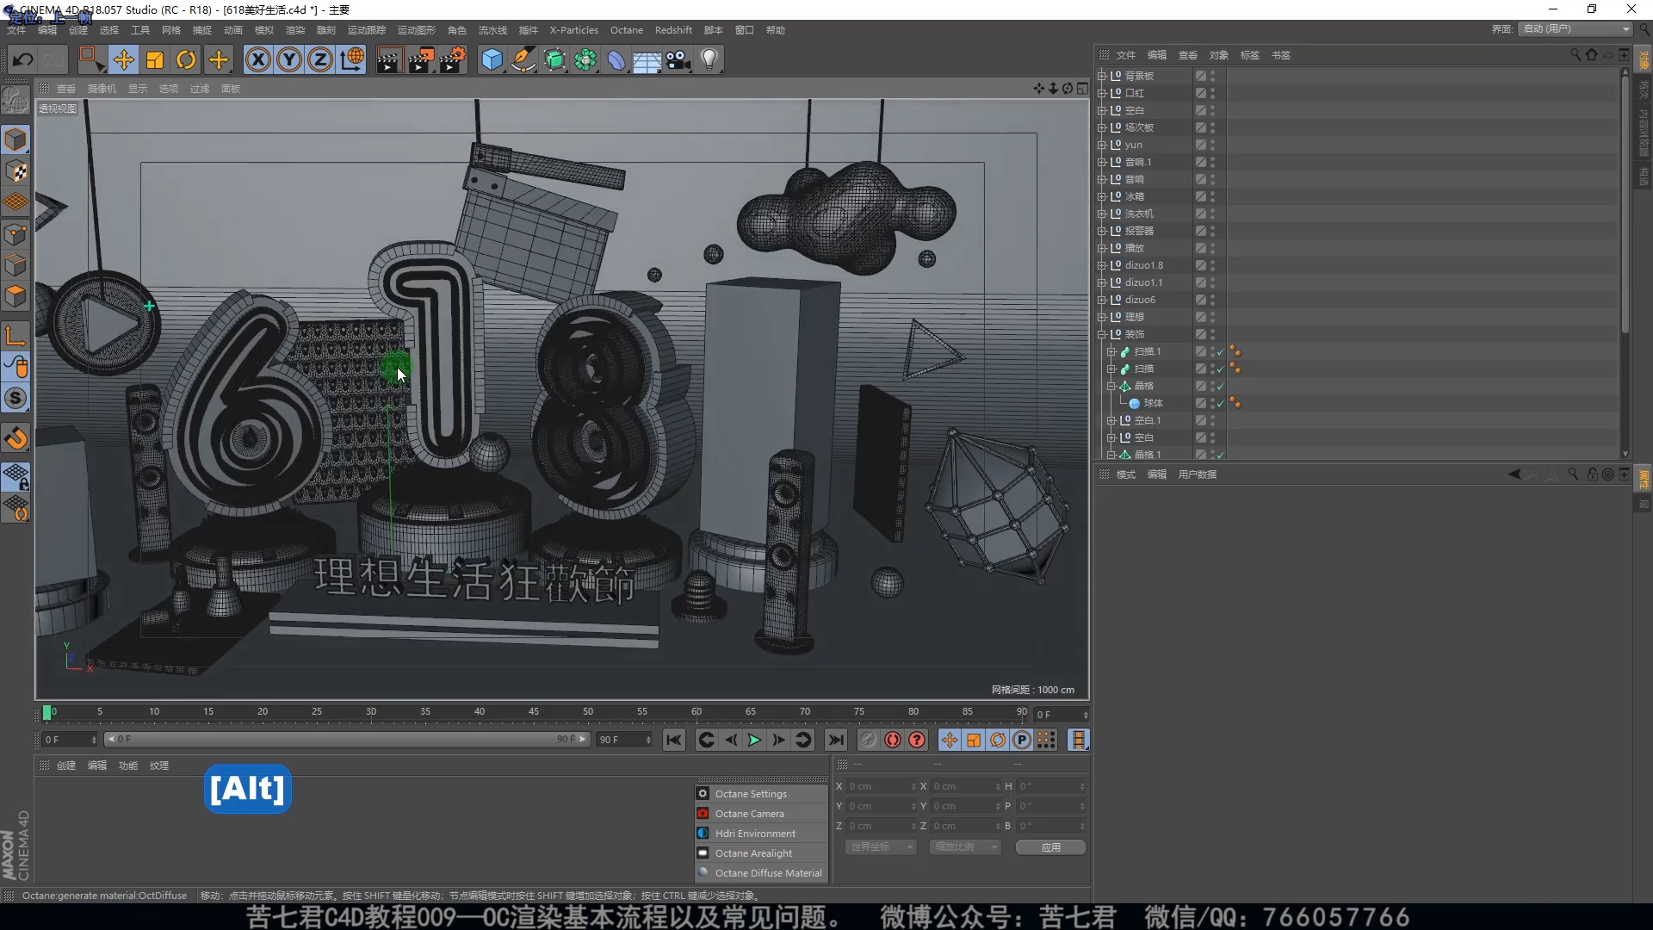Select the Scale tool in toolbar
Image resolution: width=1653 pixels, height=930 pixels.
[155, 59]
